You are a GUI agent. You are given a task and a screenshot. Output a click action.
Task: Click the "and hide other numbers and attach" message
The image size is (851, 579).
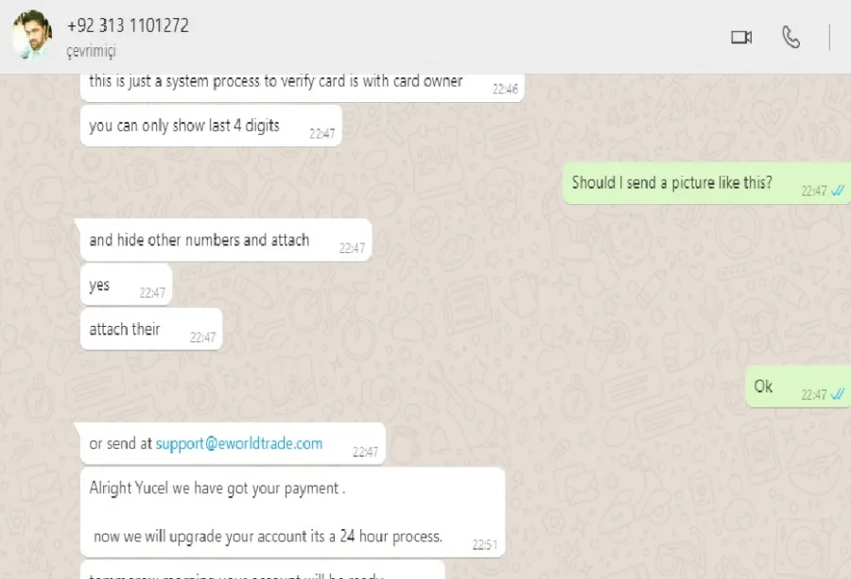[226, 240]
